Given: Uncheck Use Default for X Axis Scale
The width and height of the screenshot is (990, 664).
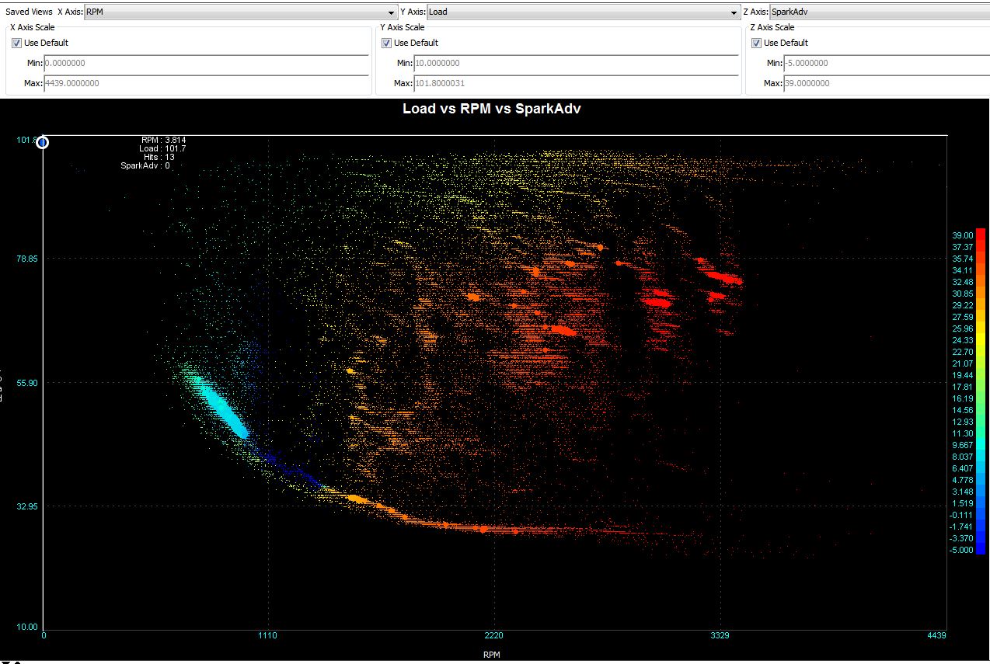Looking at the screenshot, I should click(x=16, y=43).
